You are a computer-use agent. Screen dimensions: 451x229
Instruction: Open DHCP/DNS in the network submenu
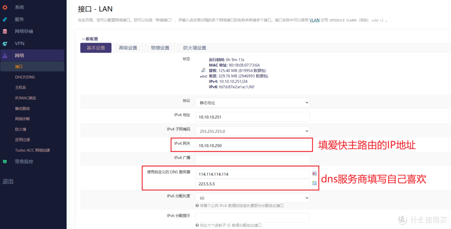pyautogui.click(x=25, y=77)
